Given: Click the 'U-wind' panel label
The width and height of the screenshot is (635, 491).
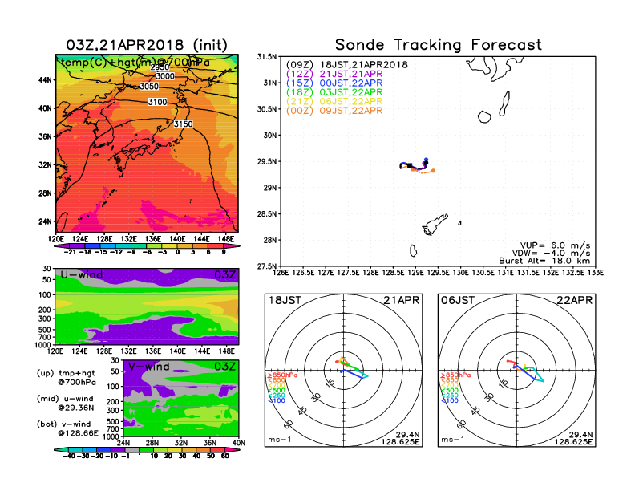Looking at the screenshot, I should coord(82,275).
